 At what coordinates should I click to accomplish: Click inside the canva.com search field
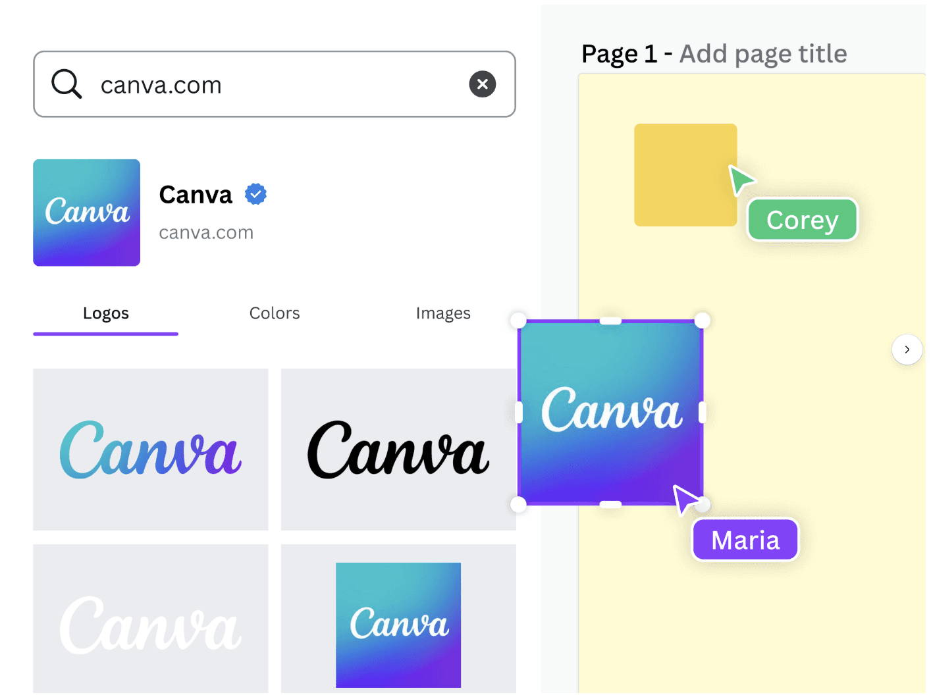tap(275, 84)
